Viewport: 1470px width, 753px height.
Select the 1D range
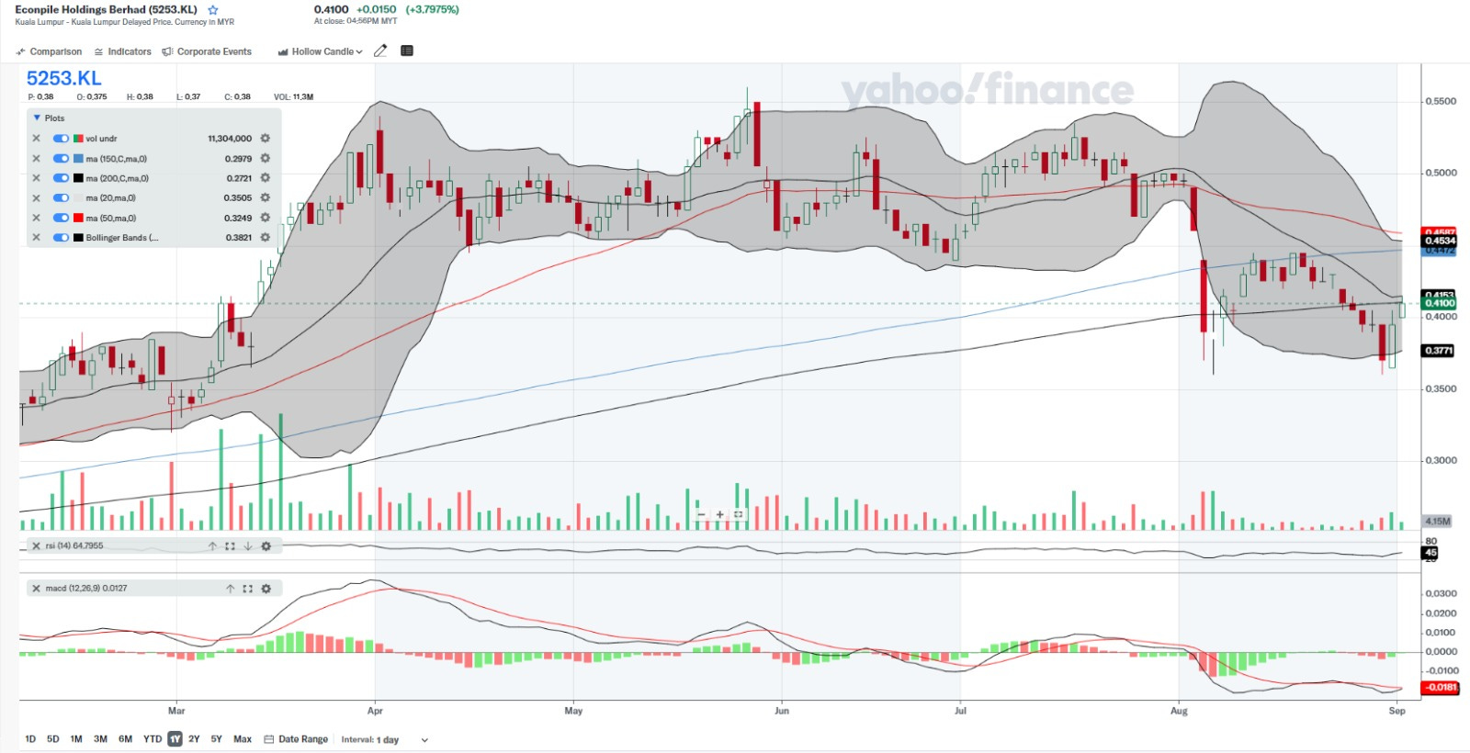click(30, 739)
